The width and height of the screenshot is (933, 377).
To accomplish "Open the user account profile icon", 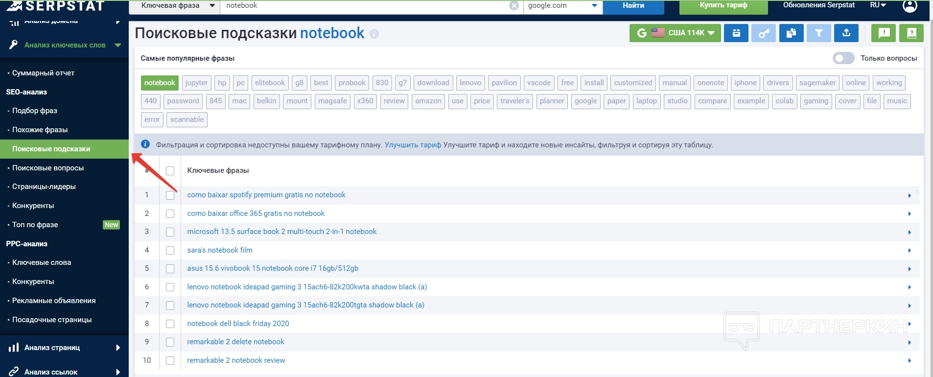I will (x=910, y=5).
